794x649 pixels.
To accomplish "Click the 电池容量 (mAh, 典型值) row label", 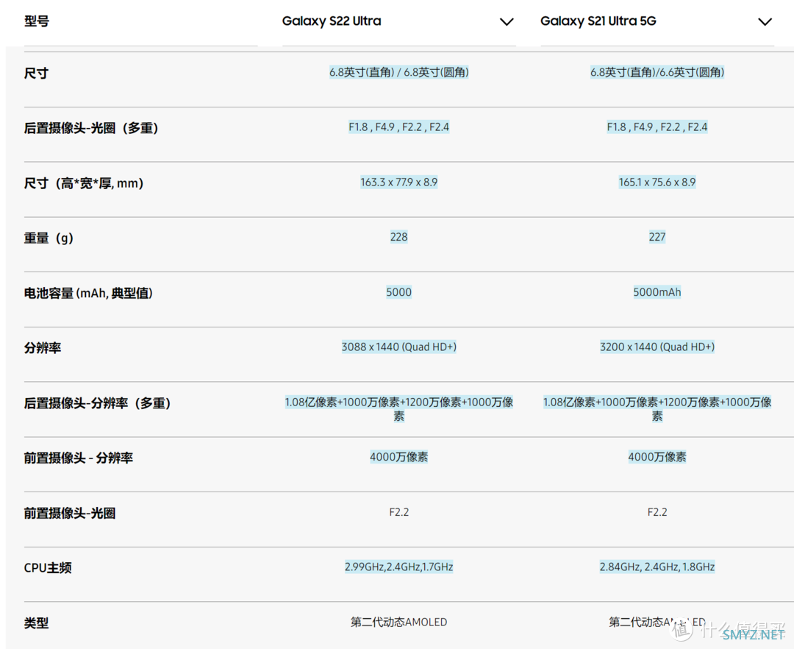I will click(88, 294).
